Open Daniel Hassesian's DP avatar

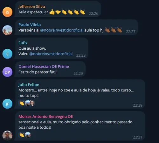(x=7, y=72)
